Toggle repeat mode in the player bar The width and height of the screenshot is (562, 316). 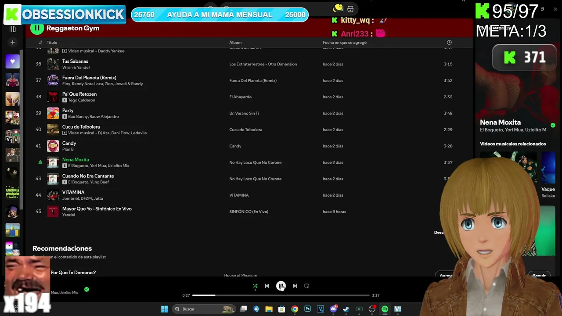(x=307, y=286)
